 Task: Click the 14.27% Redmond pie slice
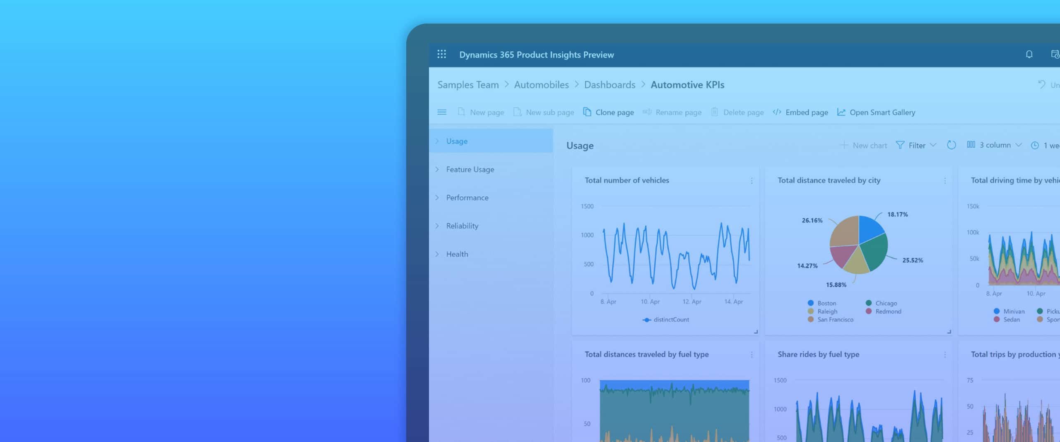point(842,255)
